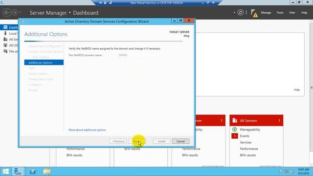Click the Previous button
Screen dimensions: 313x176
tap(118, 141)
